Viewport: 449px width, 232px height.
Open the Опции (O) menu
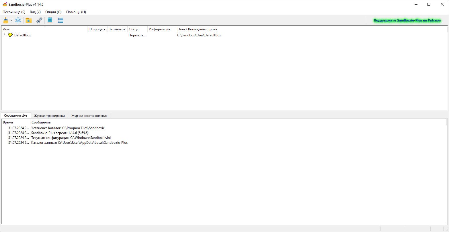point(53,12)
